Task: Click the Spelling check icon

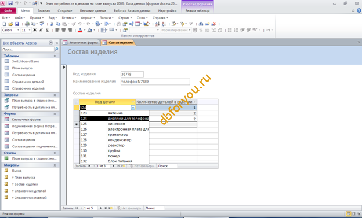Action: tap(42, 24)
